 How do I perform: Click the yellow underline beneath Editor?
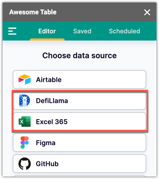[47, 39]
